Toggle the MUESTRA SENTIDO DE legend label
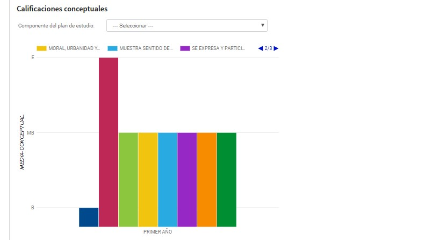 pyautogui.click(x=146, y=48)
